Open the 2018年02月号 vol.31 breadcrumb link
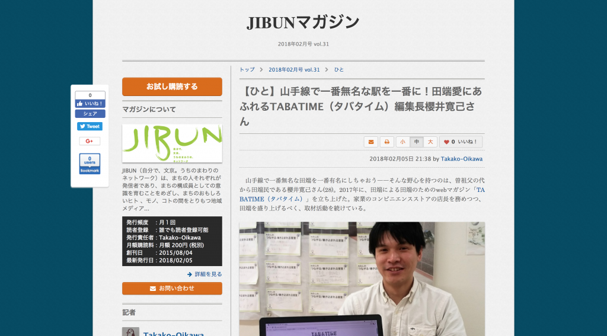Image resolution: width=607 pixels, height=336 pixels. pos(294,70)
